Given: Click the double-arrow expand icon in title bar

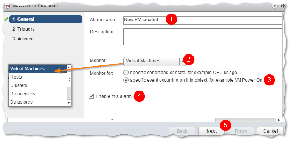Looking at the screenshot, I should (x=283, y=6).
